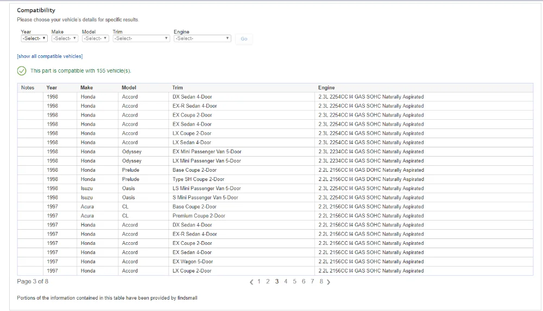This screenshot has height=311, width=543.
Task: Open page 6 of compatibility list
Action: (x=304, y=282)
